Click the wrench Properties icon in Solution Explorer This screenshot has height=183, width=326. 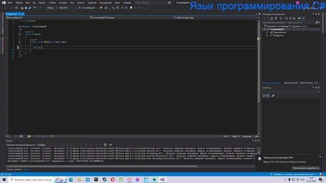click(x=299, y=18)
